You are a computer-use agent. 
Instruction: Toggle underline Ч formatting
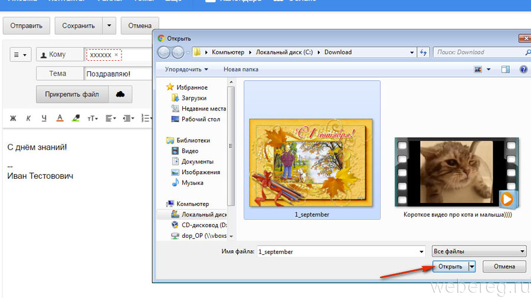point(44,118)
